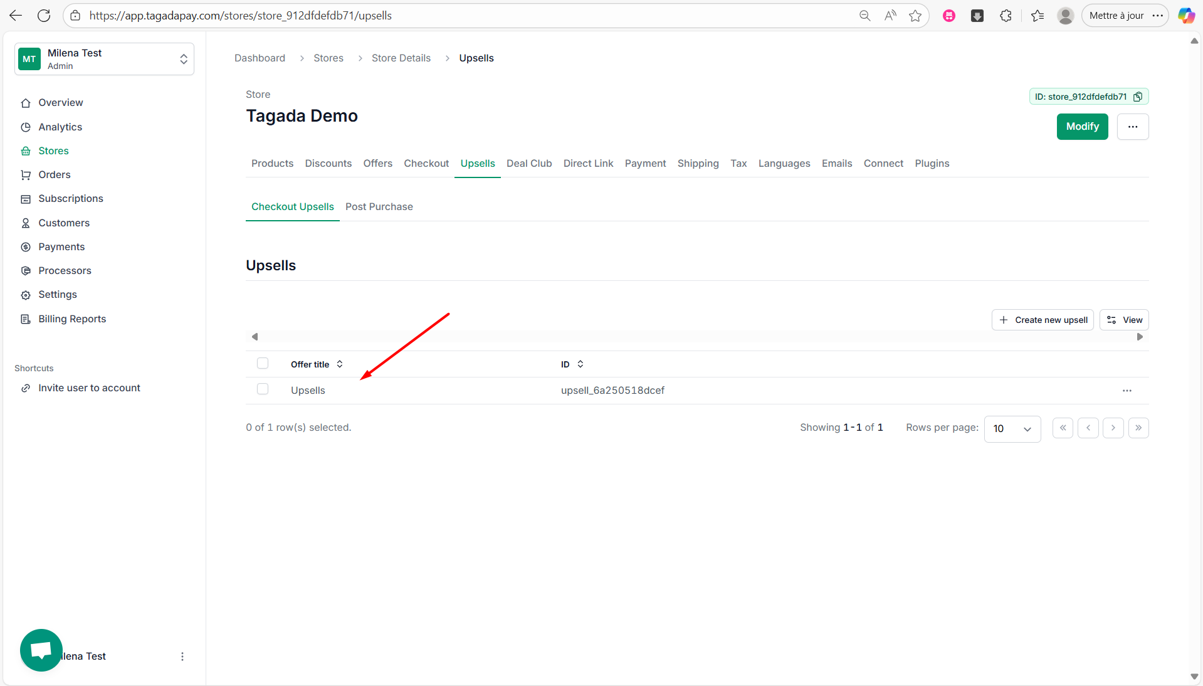Open the user menu dots beside Milena Test
Viewport: 1203px width, 686px height.
182,657
